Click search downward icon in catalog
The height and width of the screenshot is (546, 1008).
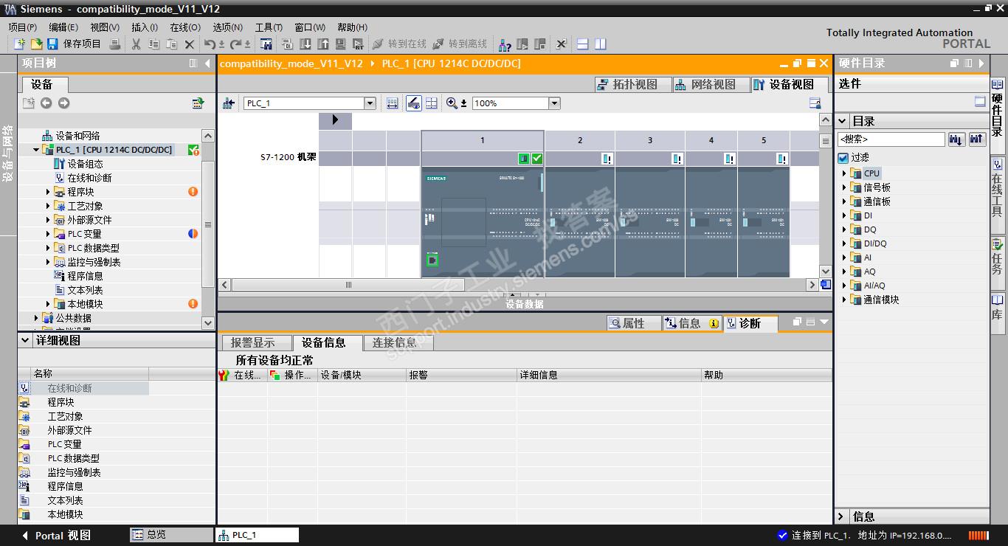(x=956, y=139)
